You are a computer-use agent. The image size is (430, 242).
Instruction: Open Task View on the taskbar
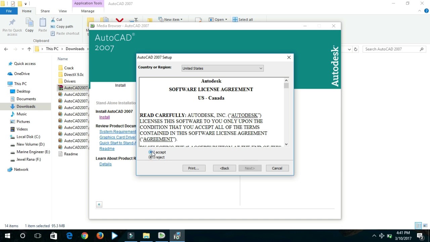pos(38,236)
